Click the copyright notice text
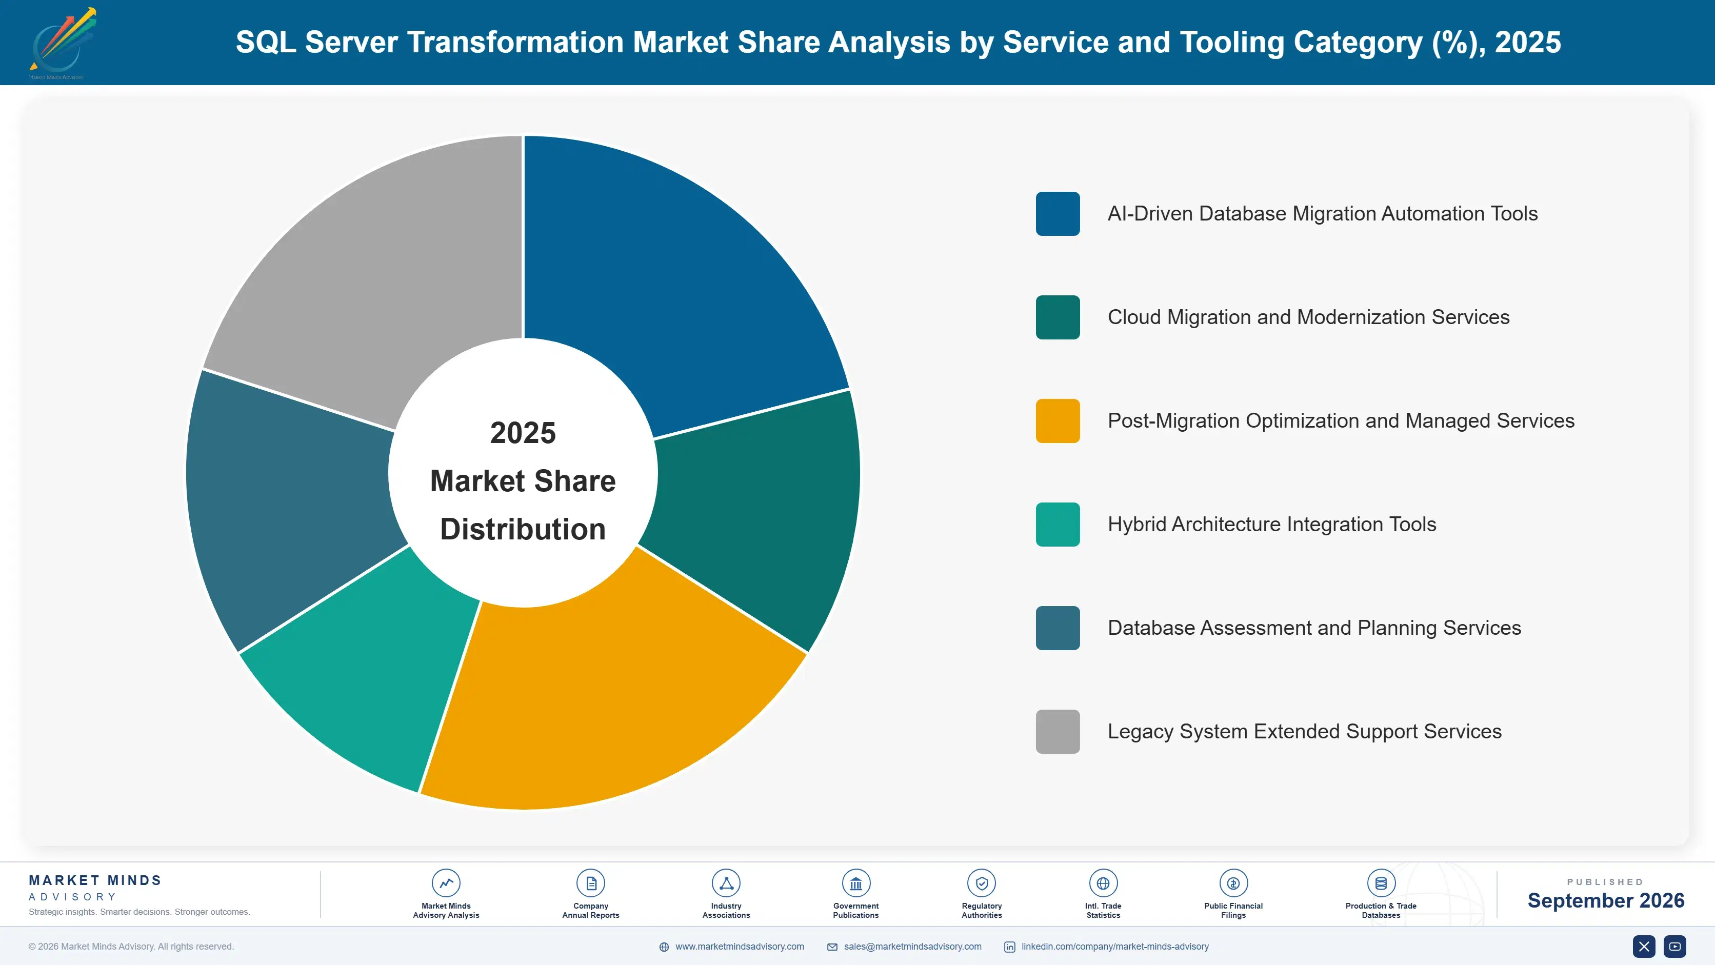Screen dimensions: 1715x965 [x=131, y=947]
